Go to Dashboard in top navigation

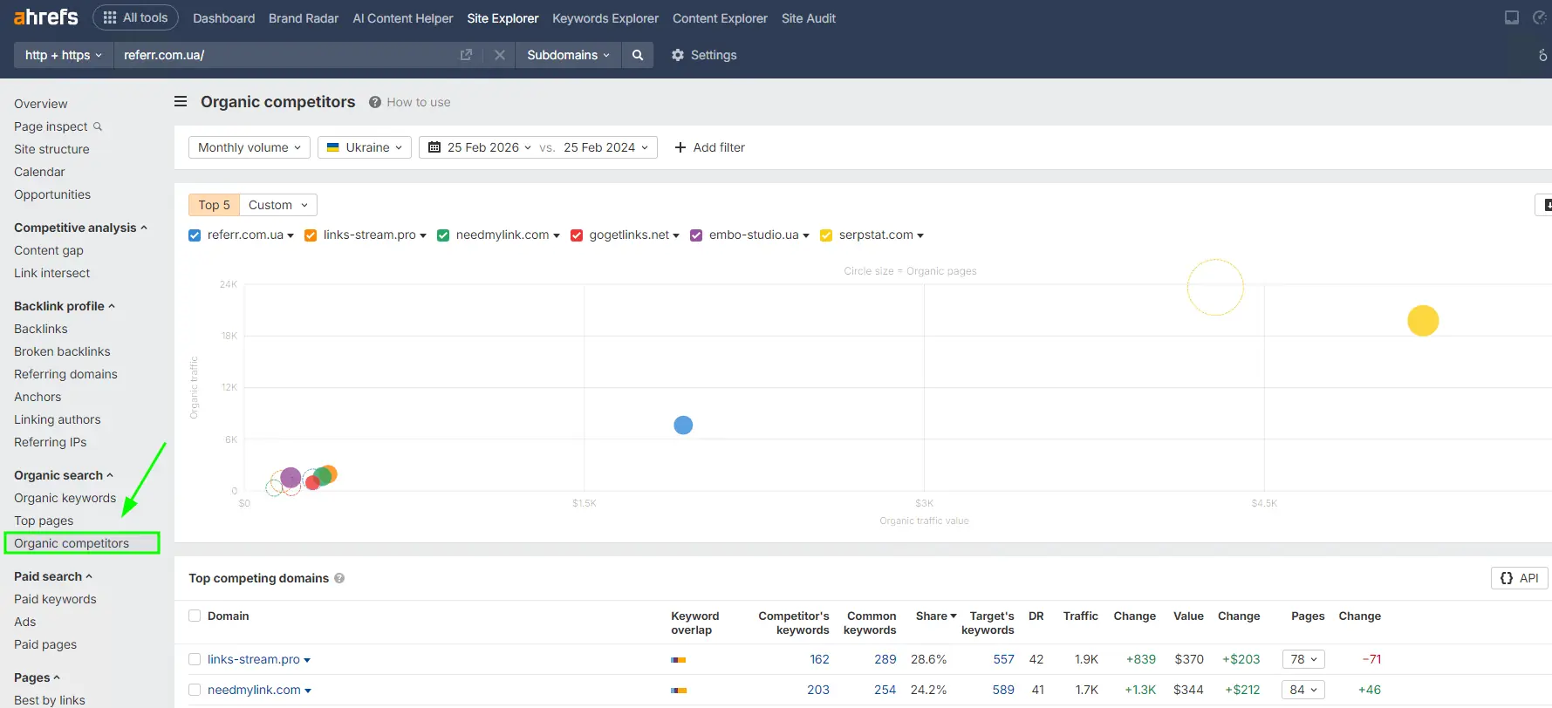(x=224, y=18)
